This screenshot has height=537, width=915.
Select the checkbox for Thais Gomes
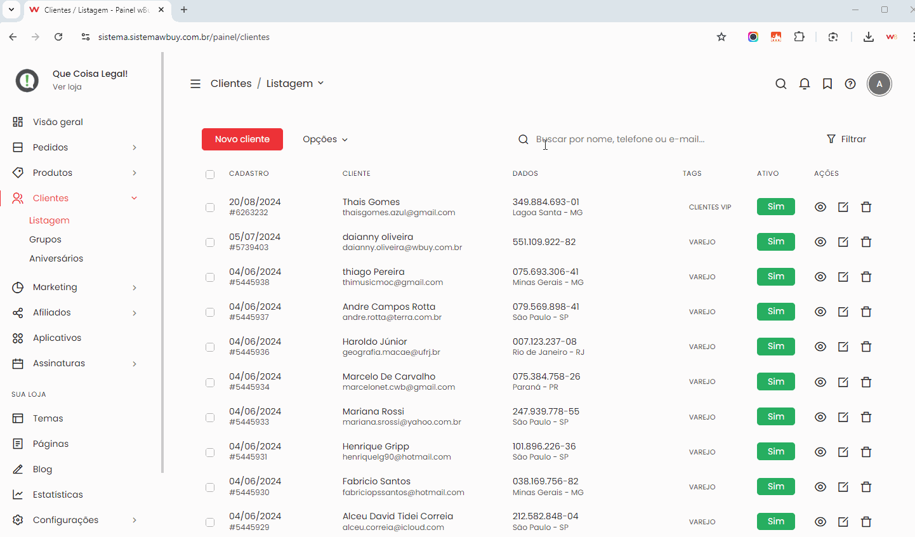coord(210,208)
